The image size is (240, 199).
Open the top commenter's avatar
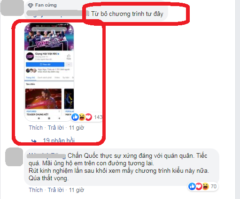(12, 8)
